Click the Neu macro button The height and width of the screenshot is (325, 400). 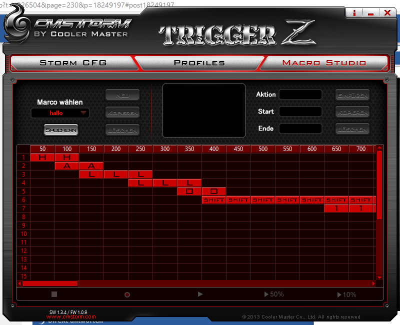click(122, 95)
